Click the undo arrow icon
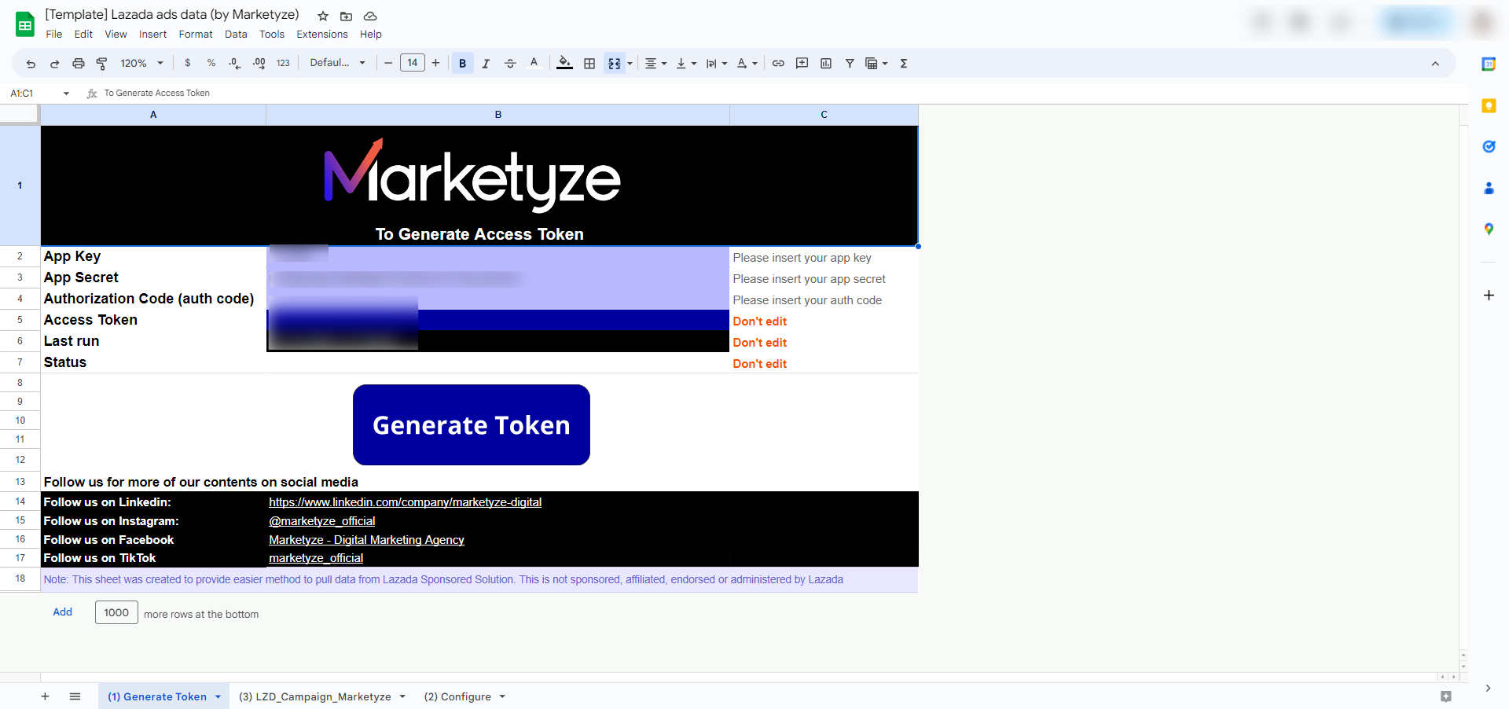 (x=31, y=64)
